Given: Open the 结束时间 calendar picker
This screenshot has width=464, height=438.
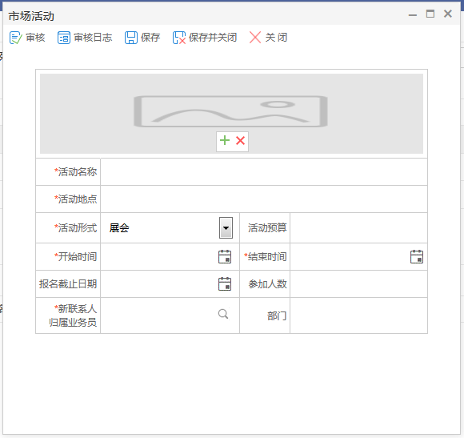Looking at the screenshot, I should click(417, 257).
